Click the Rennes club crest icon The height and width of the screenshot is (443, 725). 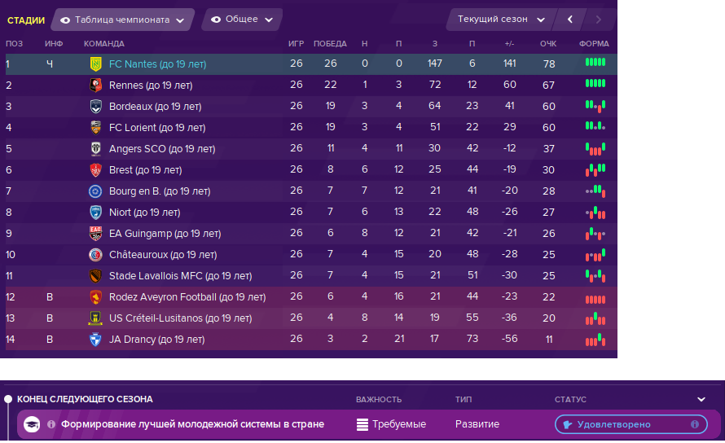click(x=95, y=85)
